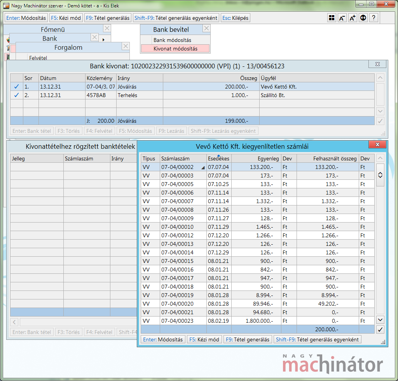Click the invoice list scrollbar thumb
The height and width of the screenshot is (381, 398).
pos(381,175)
